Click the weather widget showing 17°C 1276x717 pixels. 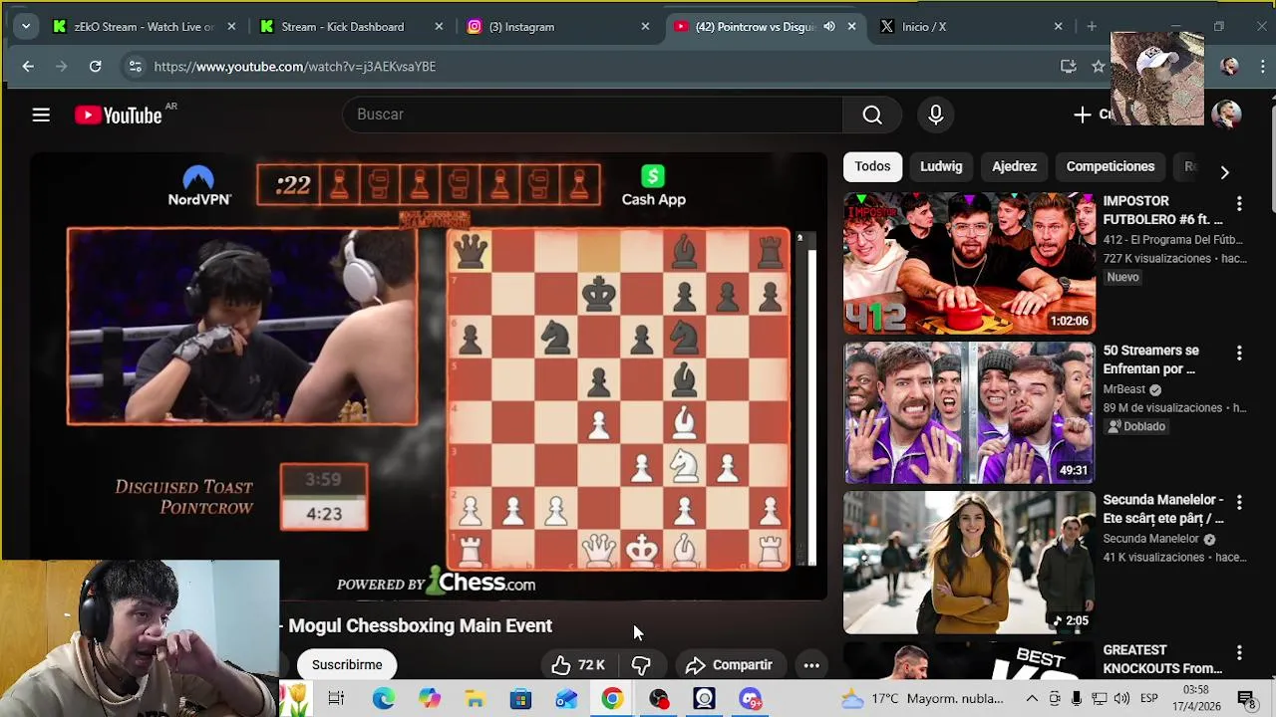point(922,699)
